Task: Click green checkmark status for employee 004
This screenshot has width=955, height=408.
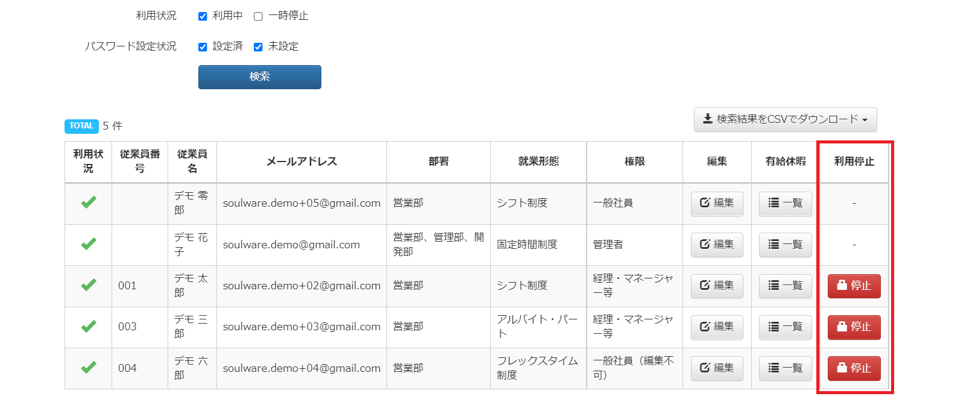Action: (x=89, y=368)
